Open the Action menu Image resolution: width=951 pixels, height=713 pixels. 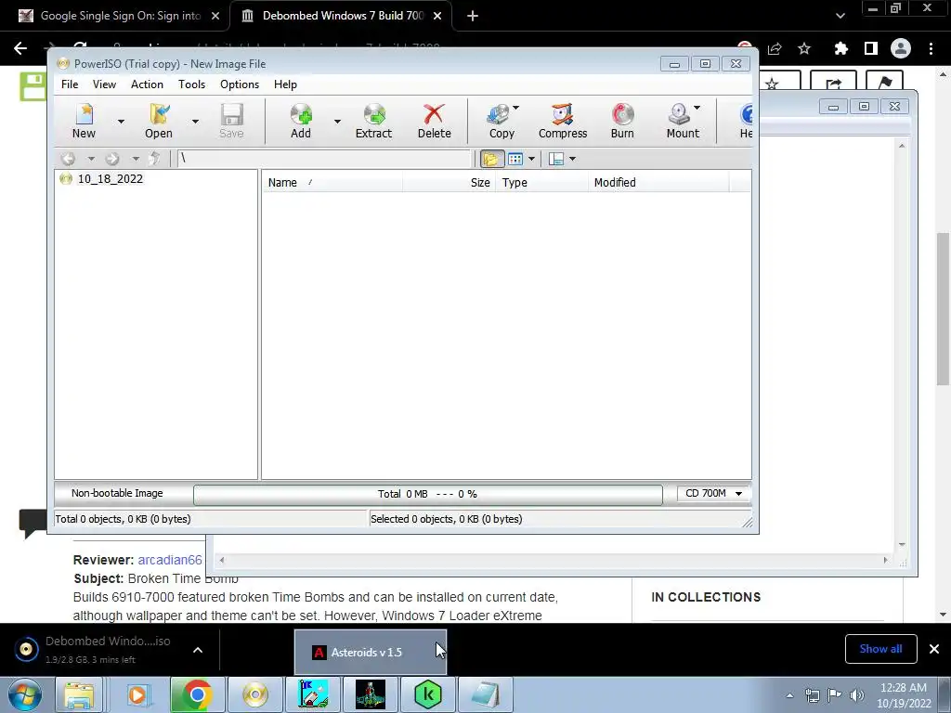pos(147,84)
